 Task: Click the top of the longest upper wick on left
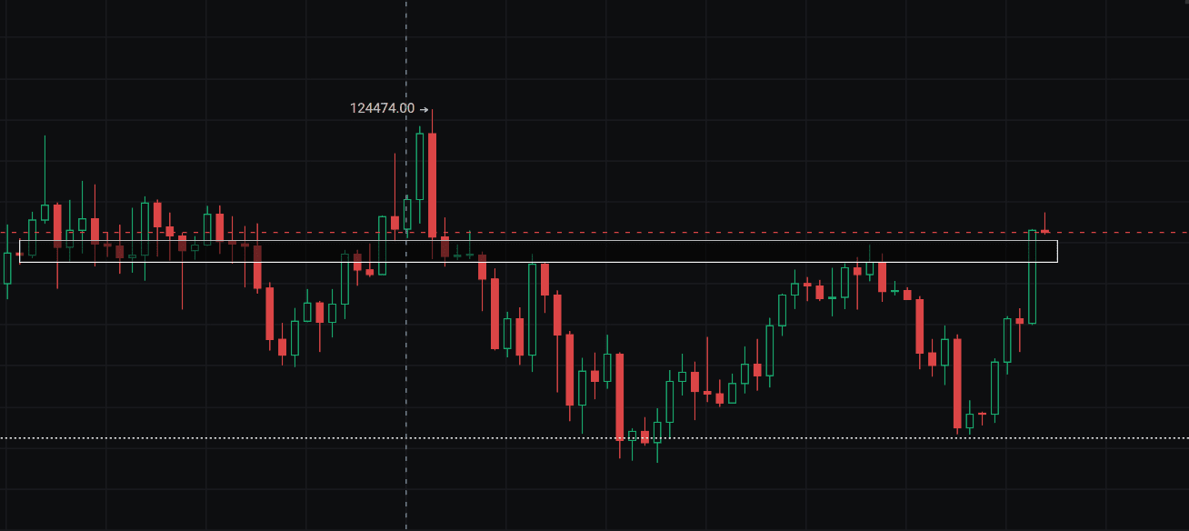point(45,138)
